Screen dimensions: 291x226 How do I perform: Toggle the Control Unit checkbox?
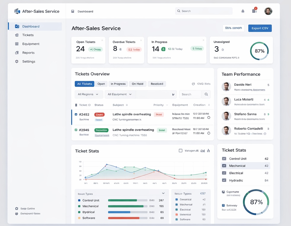point(224,159)
